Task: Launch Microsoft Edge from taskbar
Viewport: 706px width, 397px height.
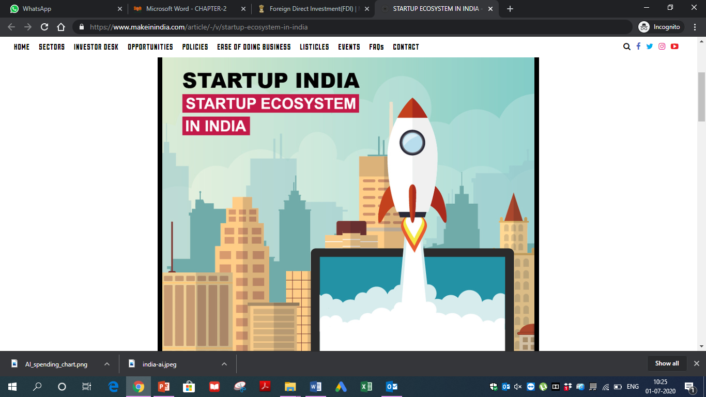Action: tap(113, 387)
